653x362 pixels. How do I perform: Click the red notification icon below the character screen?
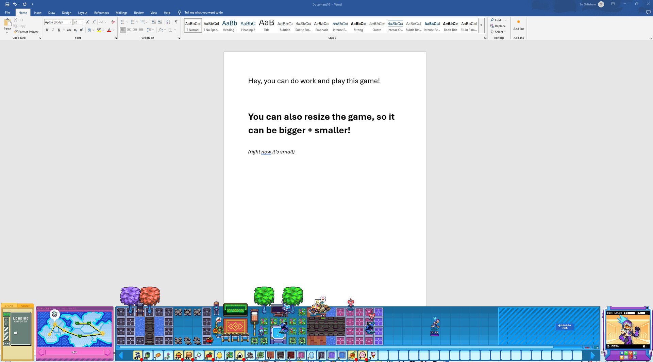click(631, 357)
